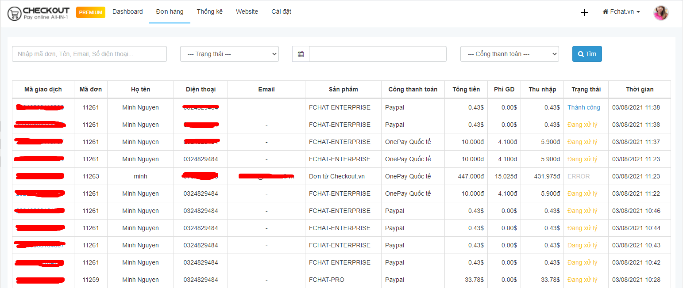The image size is (683, 288).
Task: Click the Tìm search button
Action: (587, 54)
